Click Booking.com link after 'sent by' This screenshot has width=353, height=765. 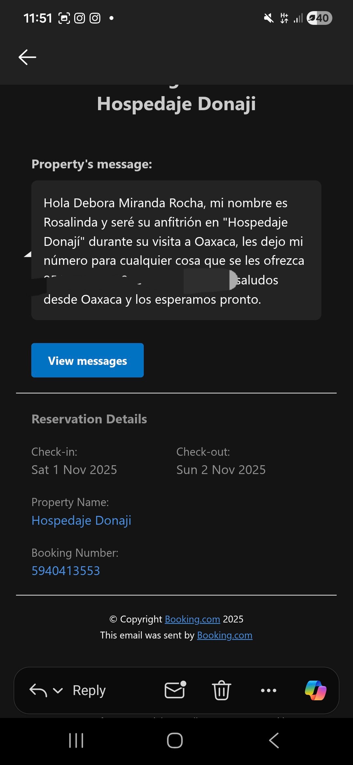tap(225, 635)
